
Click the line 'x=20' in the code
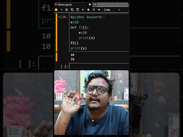click(x=83, y=33)
